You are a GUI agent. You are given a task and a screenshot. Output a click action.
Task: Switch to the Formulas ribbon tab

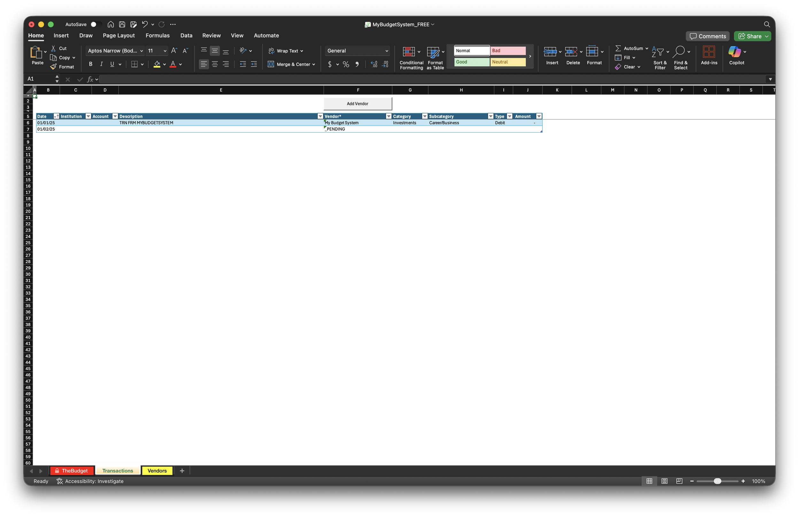pos(158,35)
